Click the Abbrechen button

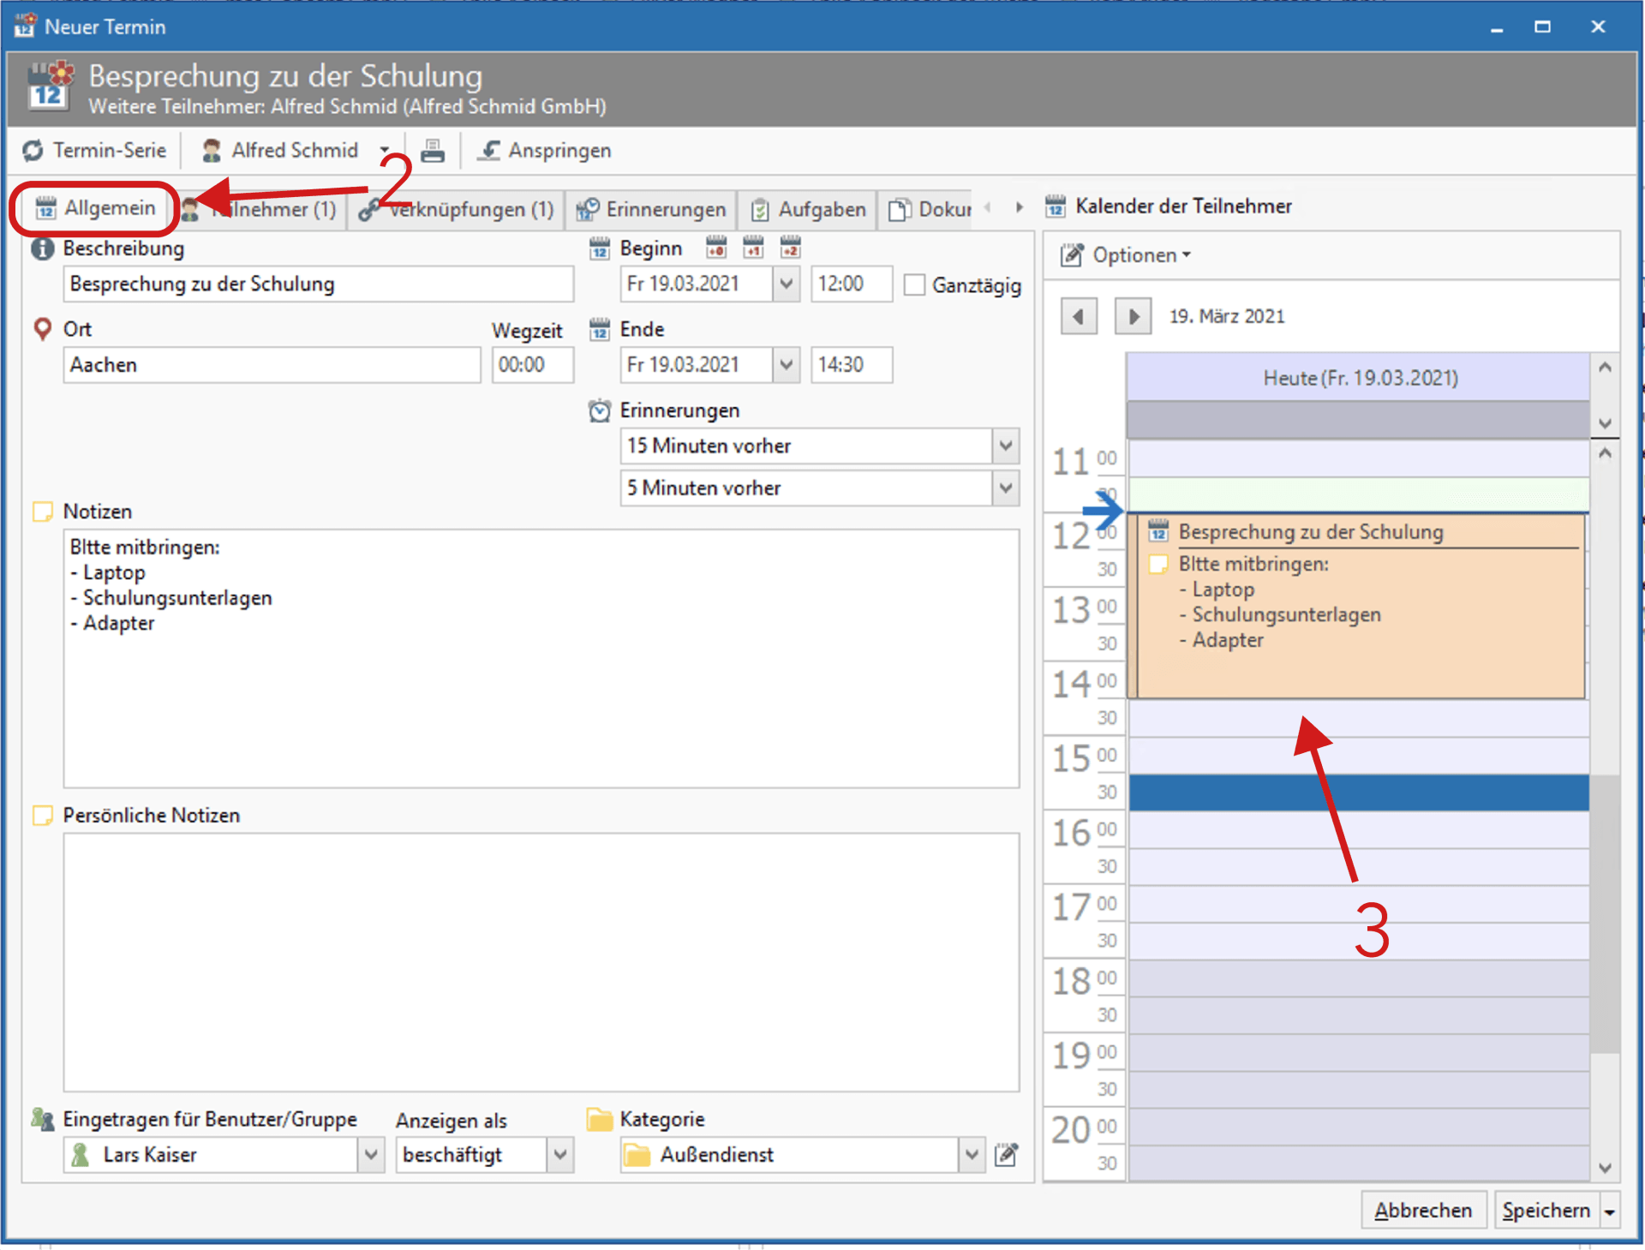pyautogui.click(x=1422, y=1211)
